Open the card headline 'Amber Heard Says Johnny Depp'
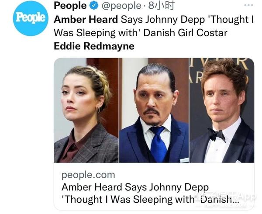Viewport: 262px width, 214px height. [x=135, y=187]
